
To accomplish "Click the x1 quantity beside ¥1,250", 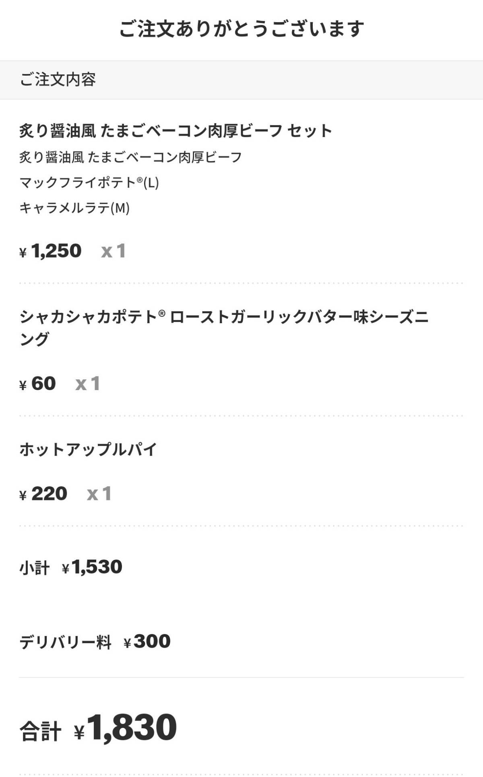I will click(114, 251).
